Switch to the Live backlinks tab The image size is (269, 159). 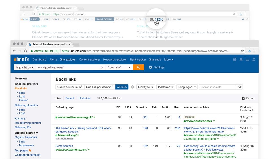click(58, 98)
